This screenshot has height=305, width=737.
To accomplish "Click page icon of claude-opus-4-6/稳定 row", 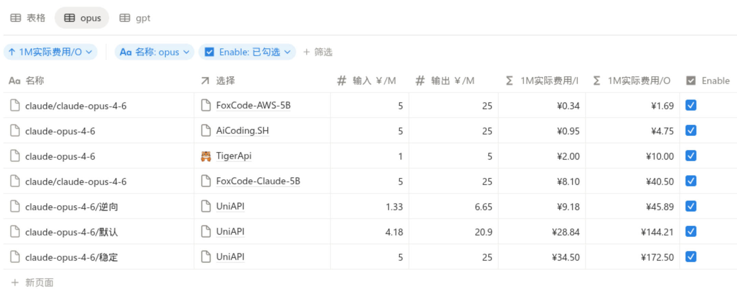I will (15, 257).
